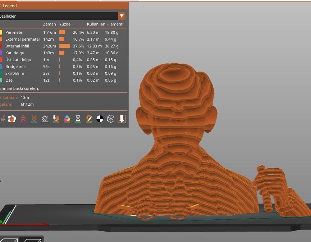Click the 1h3m Katı dolgu time
This screenshot has width=311, height=242.
point(49,53)
